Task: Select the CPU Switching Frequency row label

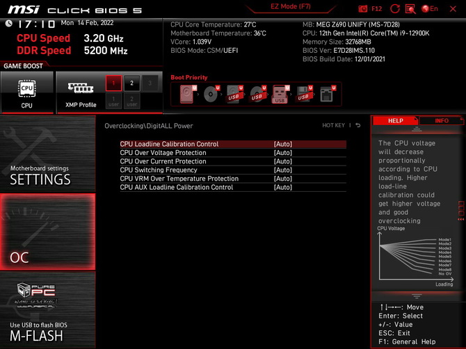Action: point(159,170)
